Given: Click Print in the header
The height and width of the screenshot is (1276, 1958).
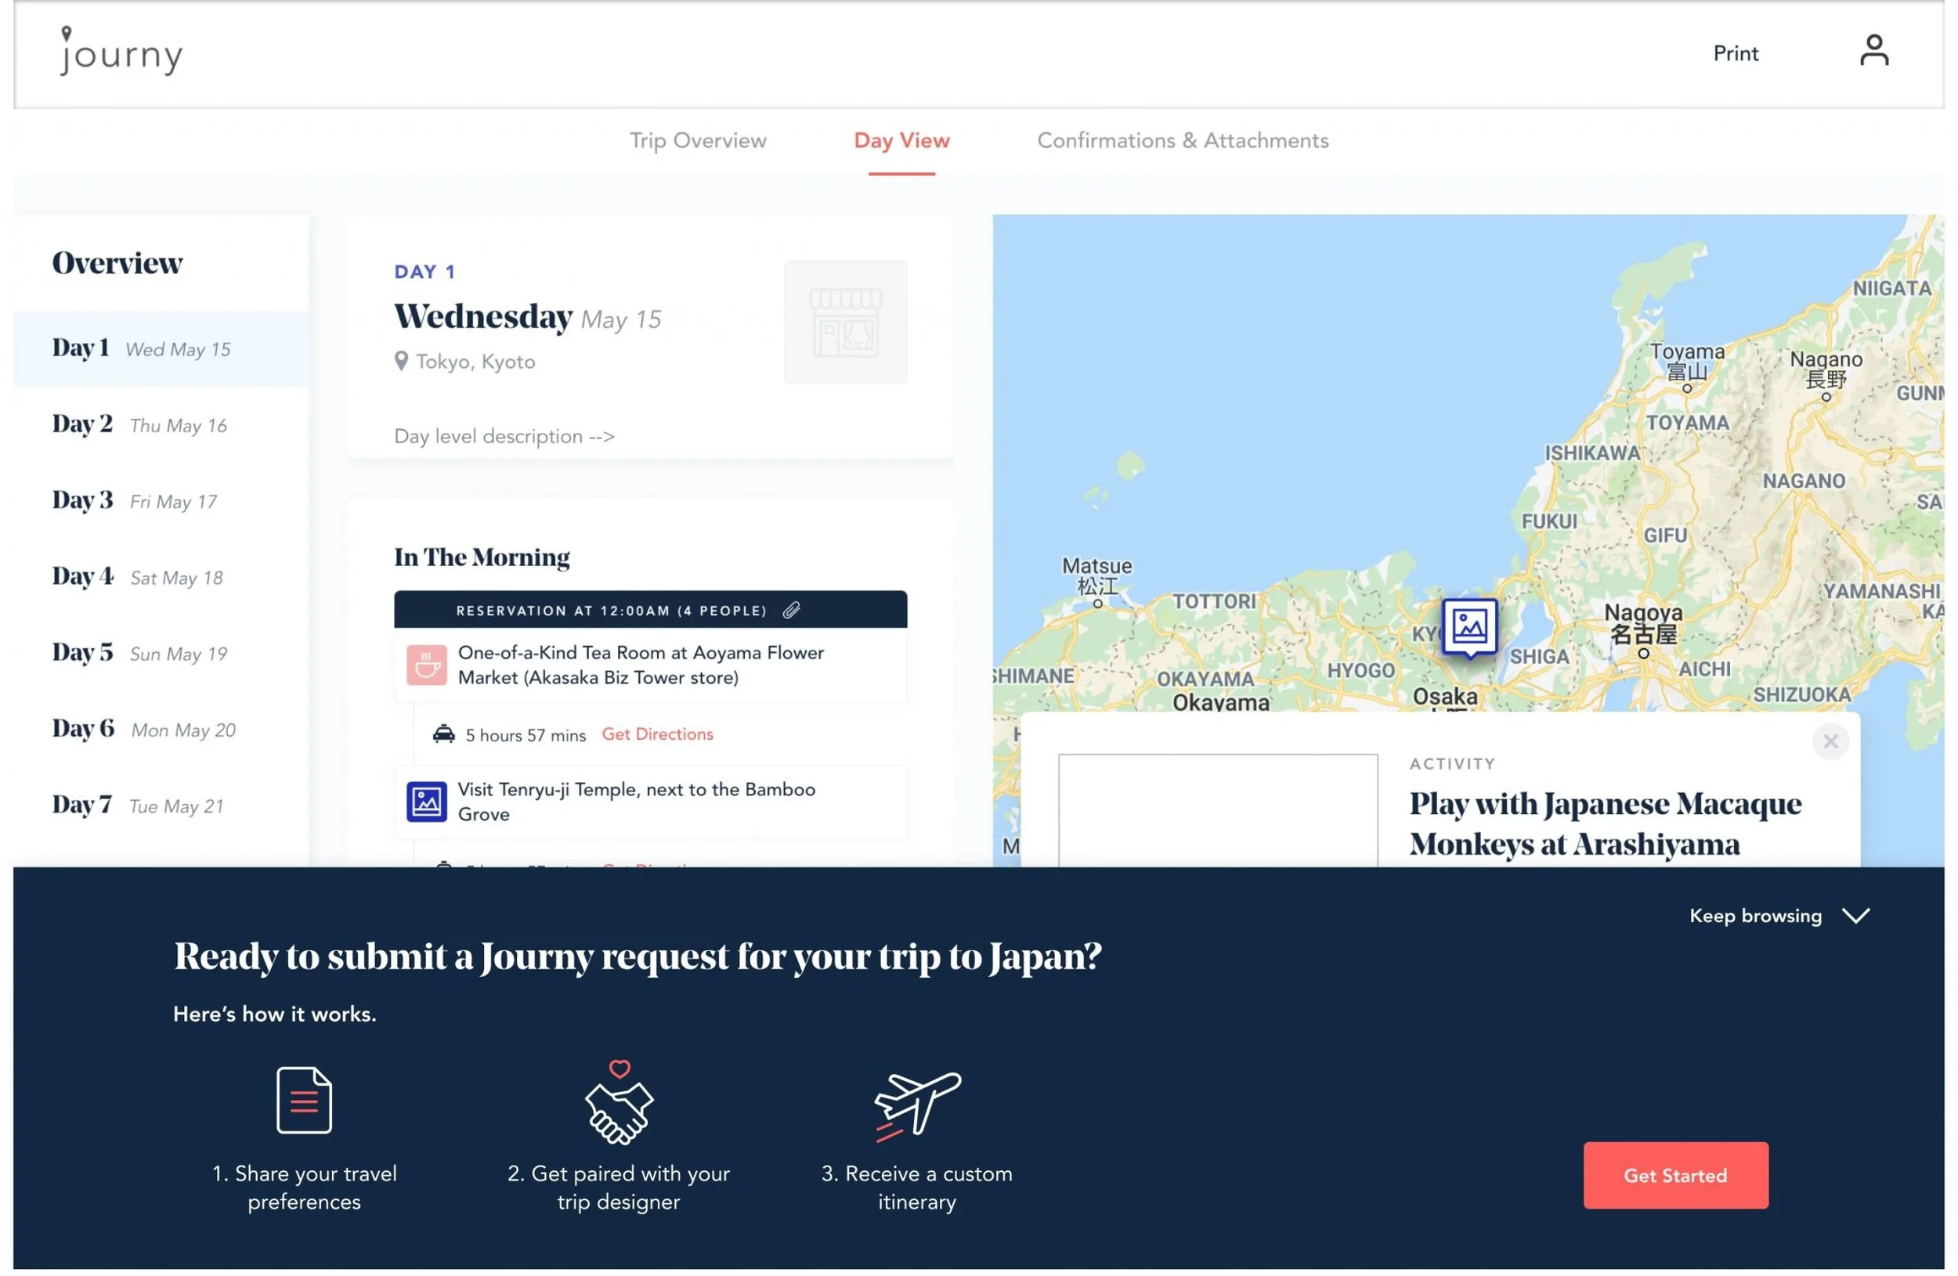Looking at the screenshot, I should [x=1735, y=53].
